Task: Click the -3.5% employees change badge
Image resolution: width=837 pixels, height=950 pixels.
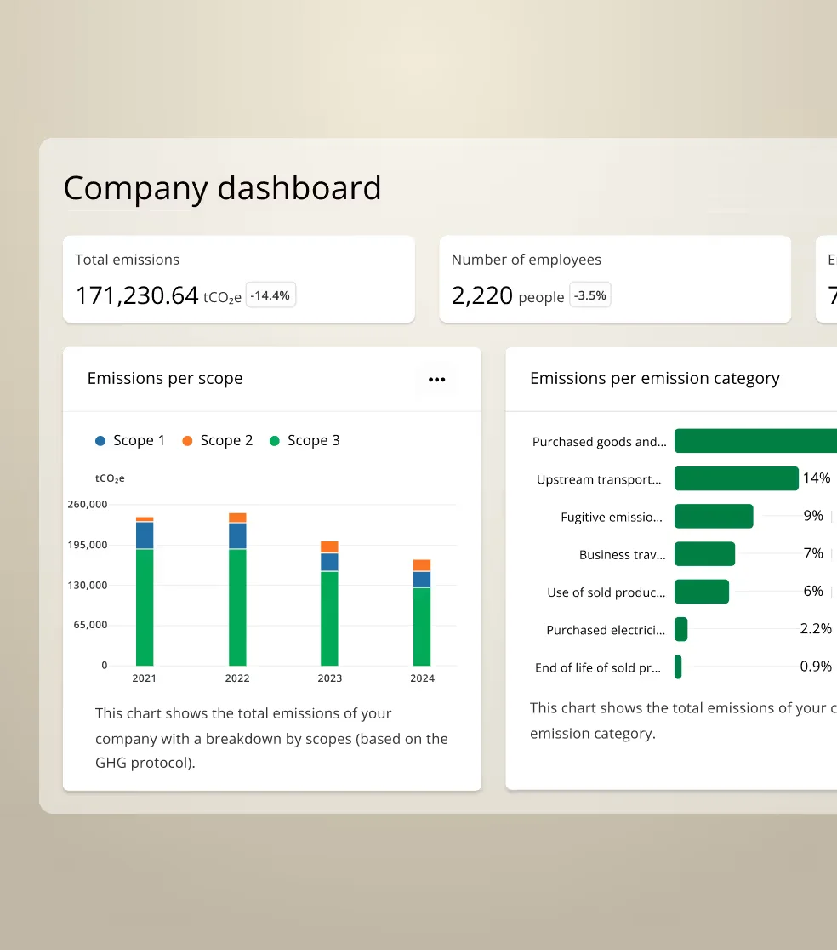Action: point(589,295)
